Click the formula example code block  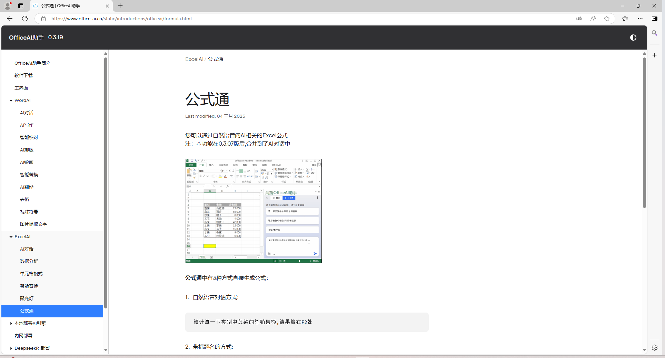[x=307, y=322]
